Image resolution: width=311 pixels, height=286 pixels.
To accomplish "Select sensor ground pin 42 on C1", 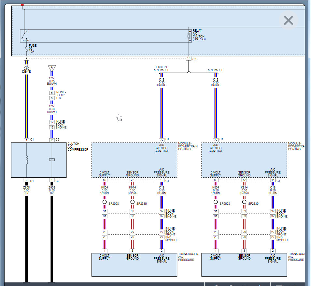I will [244, 180].
